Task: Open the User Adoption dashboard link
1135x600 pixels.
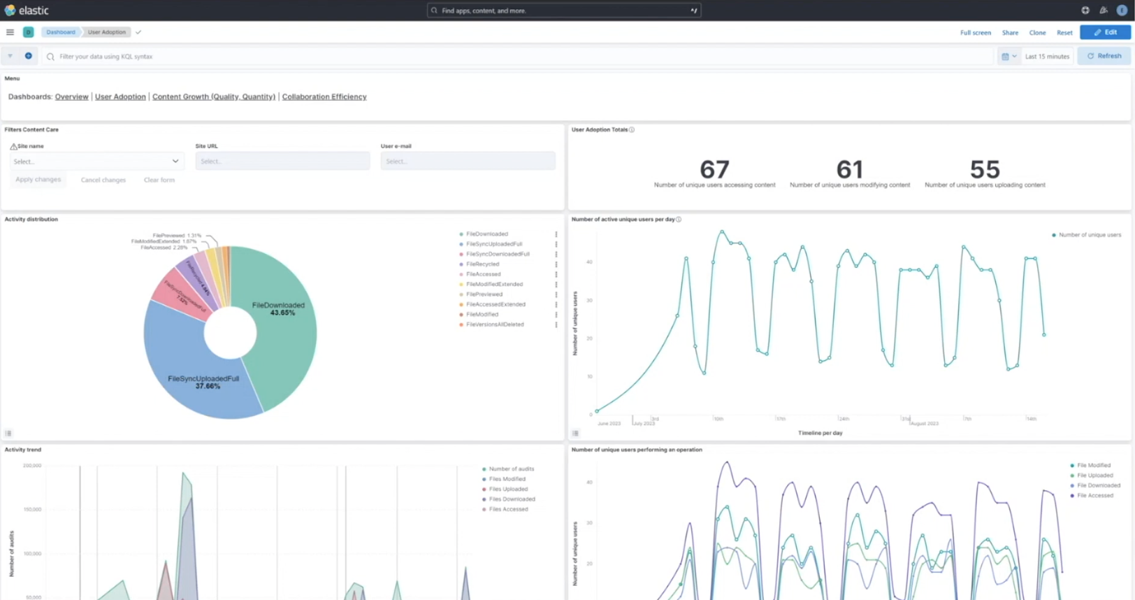Action: 120,97
